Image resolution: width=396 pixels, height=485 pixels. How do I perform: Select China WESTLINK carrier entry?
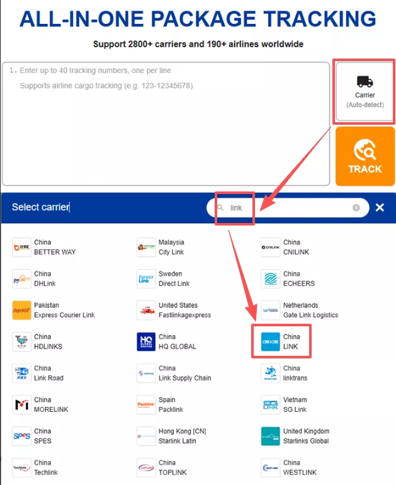pyautogui.click(x=289, y=467)
